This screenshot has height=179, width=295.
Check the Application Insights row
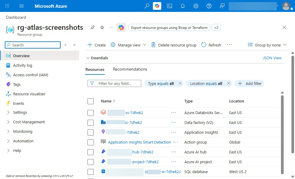click(x=90, y=132)
